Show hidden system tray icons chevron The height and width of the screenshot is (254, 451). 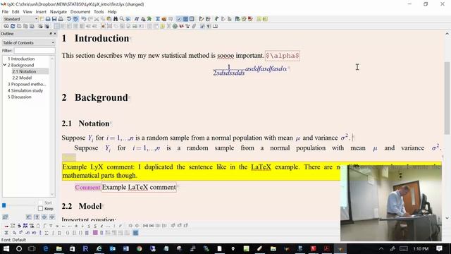click(x=381, y=248)
